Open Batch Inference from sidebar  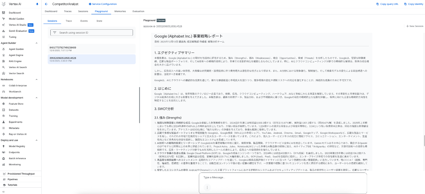17,158
